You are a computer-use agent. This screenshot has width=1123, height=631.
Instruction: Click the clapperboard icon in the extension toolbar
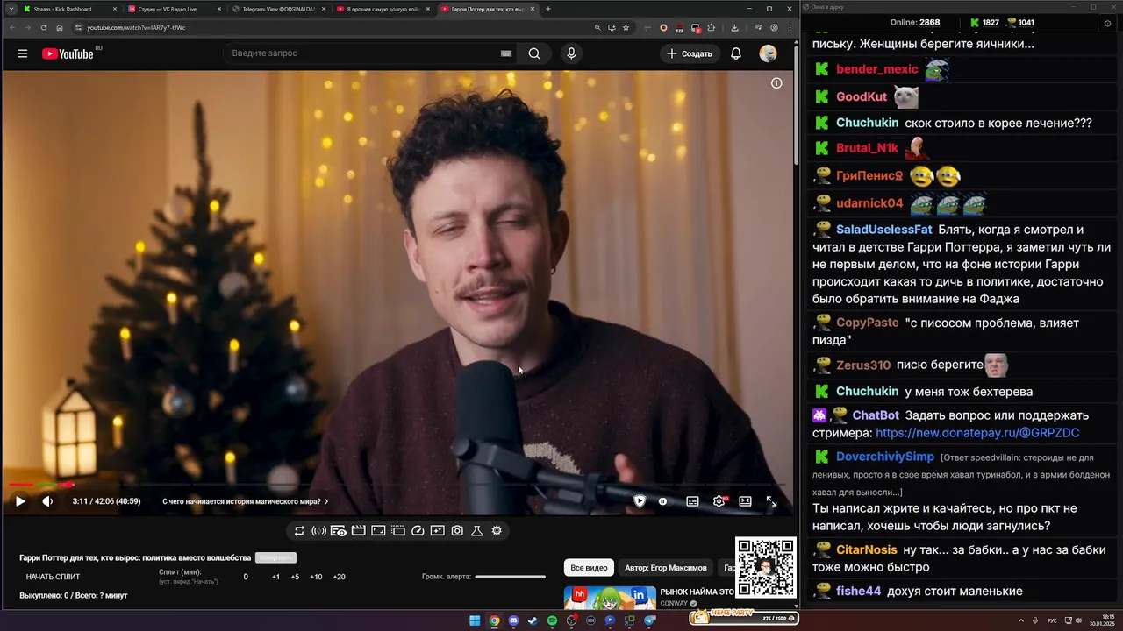pos(358,531)
